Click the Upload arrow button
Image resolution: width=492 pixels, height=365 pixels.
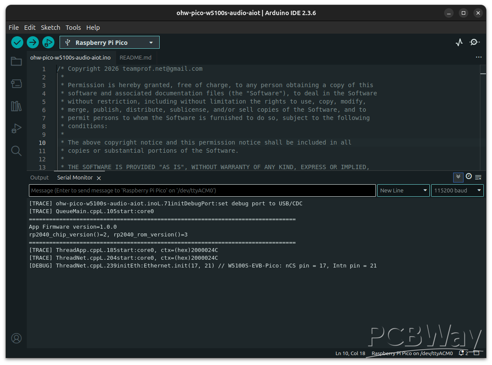tap(33, 42)
